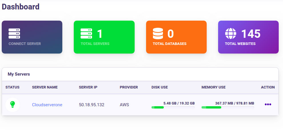Click the TOTAL WEBSITES label
This screenshot has height=130, width=283.
(240, 44)
